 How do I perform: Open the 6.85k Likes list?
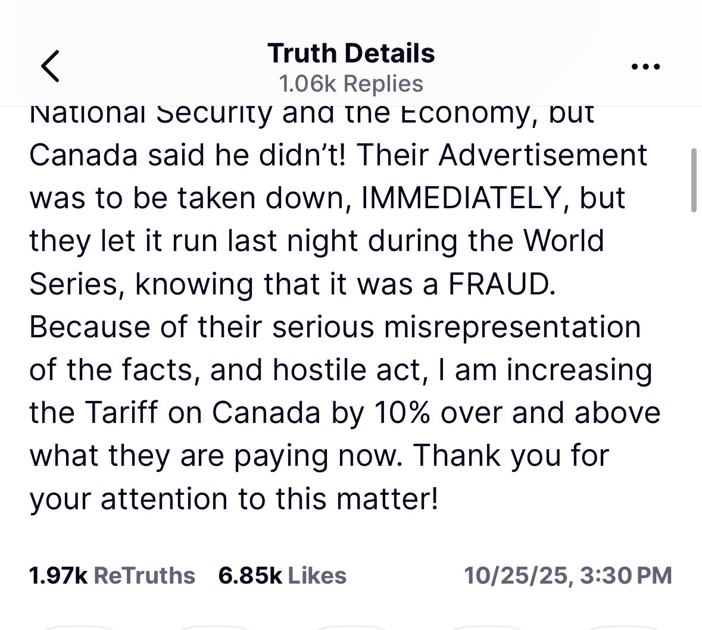[x=282, y=575]
